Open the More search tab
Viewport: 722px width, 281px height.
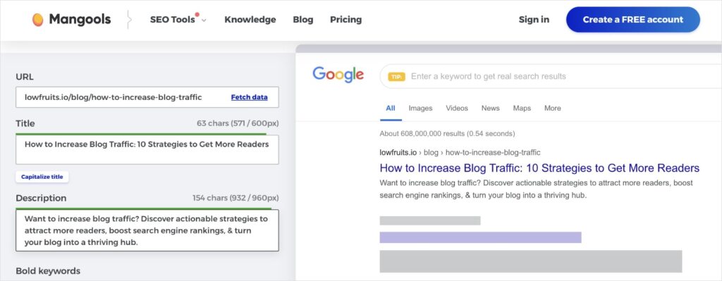[x=553, y=108]
